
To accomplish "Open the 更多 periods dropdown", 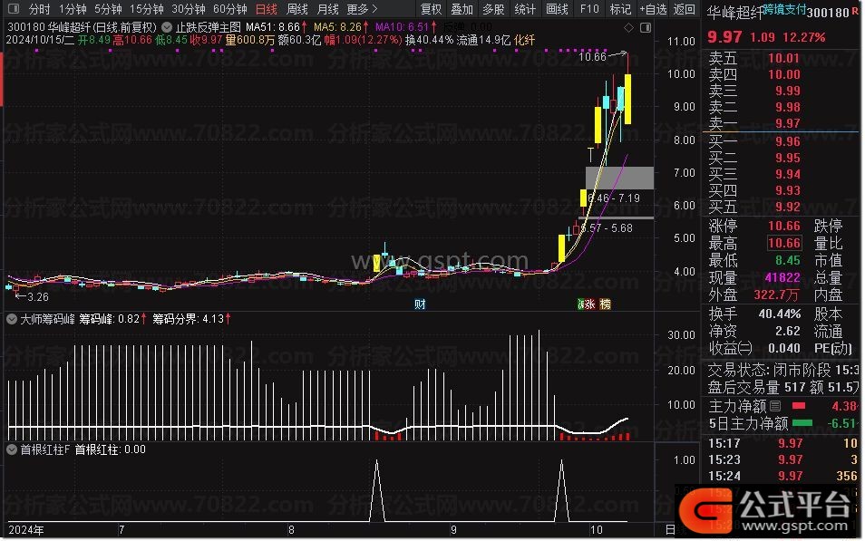I will [362, 9].
